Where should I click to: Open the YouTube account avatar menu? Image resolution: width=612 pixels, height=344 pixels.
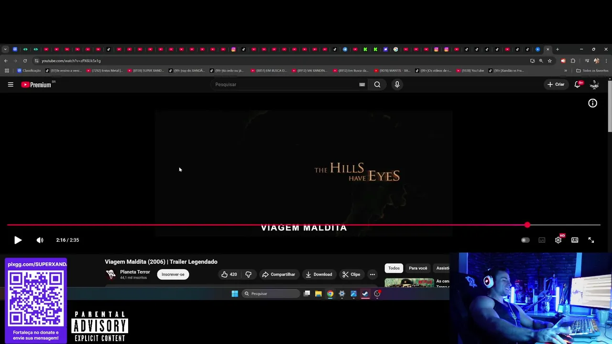pyautogui.click(x=594, y=85)
